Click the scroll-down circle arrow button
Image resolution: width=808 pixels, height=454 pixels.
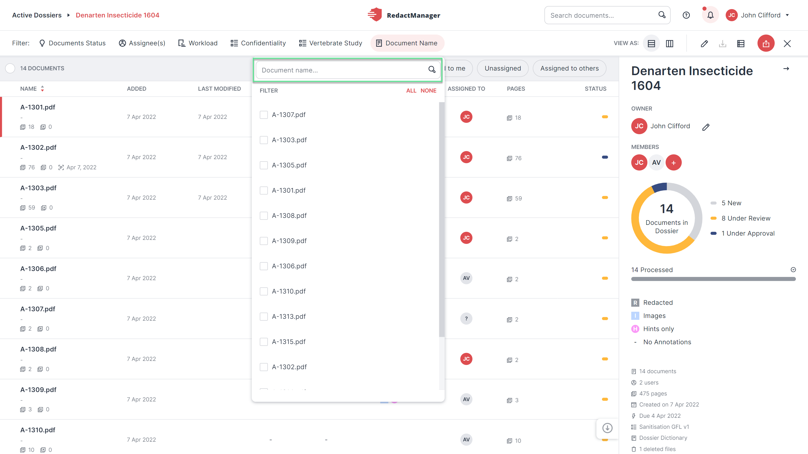click(x=607, y=428)
